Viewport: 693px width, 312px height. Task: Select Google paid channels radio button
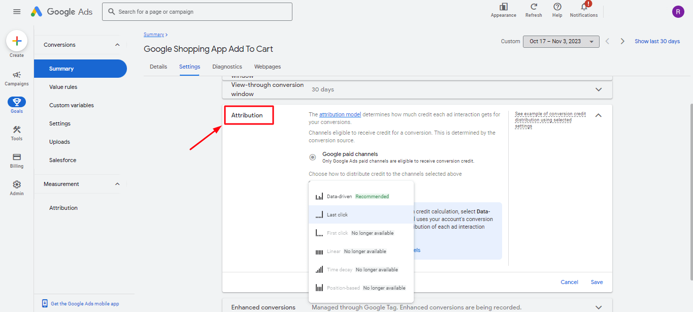(313, 157)
